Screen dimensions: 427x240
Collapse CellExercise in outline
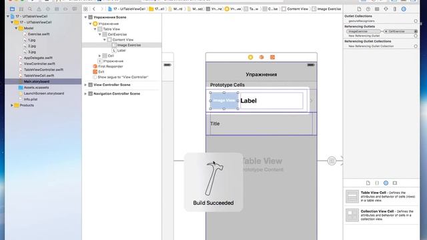point(99,35)
